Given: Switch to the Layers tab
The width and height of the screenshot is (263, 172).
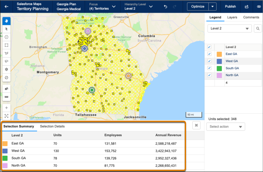Looking at the screenshot, I should pos(232,17).
